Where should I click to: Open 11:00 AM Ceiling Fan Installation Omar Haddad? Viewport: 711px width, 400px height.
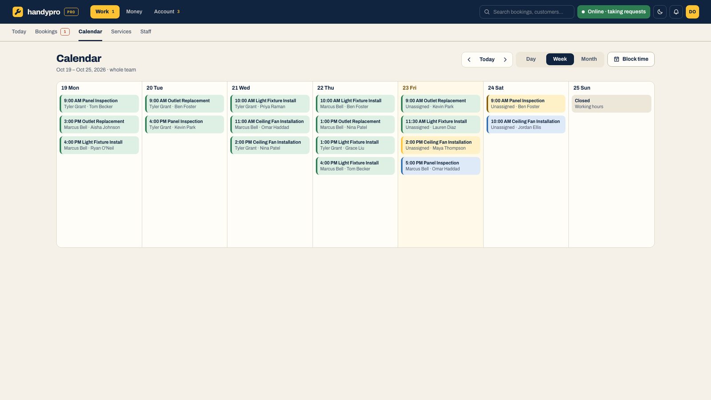click(270, 124)
